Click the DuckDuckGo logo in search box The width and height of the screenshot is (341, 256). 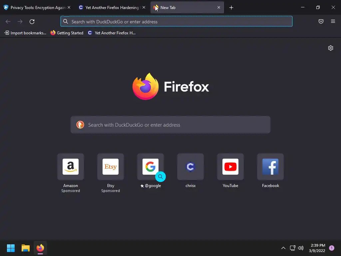tap(80, 125)
